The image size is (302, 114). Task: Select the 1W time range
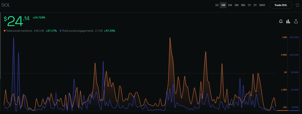click(223, 5)
